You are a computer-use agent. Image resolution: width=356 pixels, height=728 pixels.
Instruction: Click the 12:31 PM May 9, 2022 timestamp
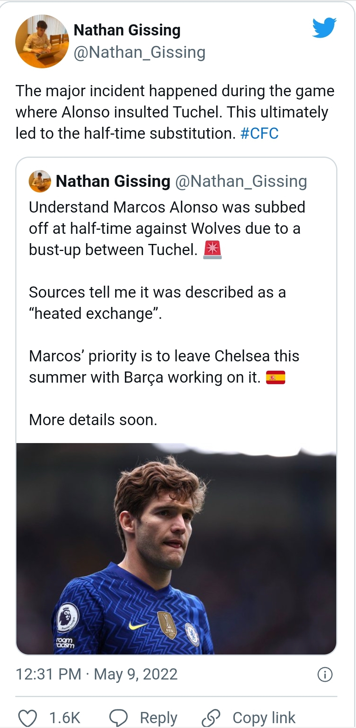click(x=97, y=674)
